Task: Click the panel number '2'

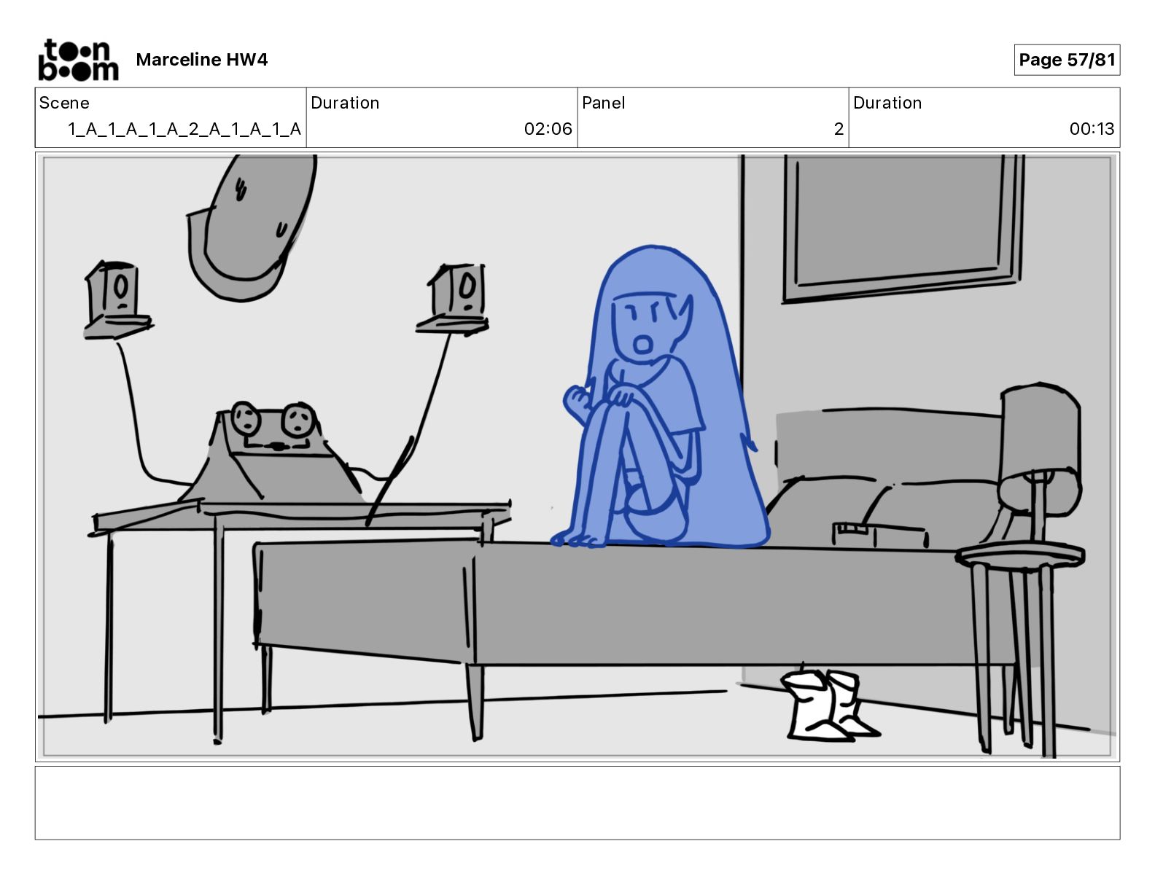Action: pyautogui.click(x=839, y=129)
